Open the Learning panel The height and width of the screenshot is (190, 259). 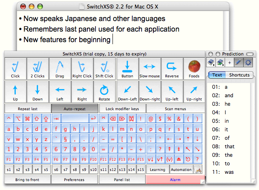(x=157, y=169)
